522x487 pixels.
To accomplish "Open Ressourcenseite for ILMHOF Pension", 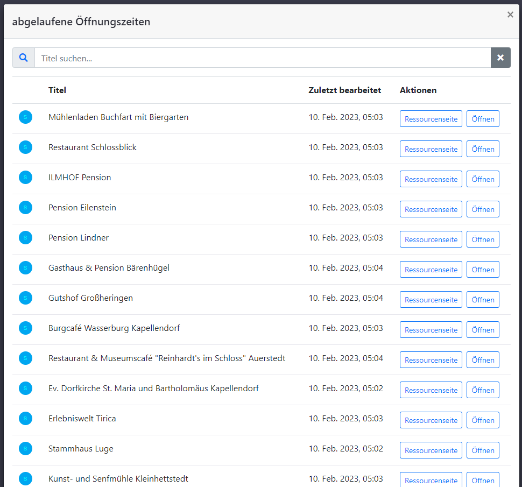I will 431,179.
